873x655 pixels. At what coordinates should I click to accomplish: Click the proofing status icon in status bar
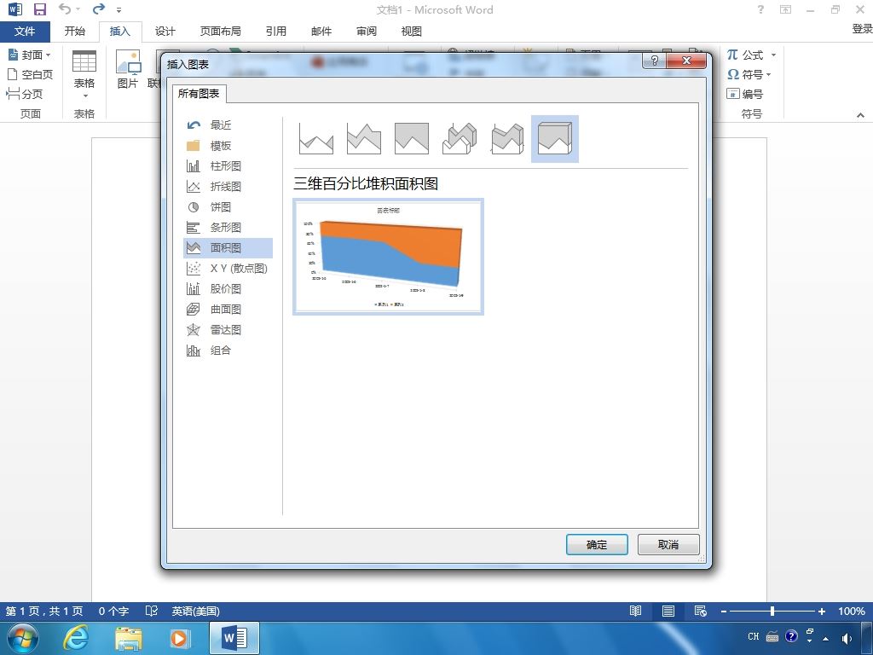[x=152, y=611]
